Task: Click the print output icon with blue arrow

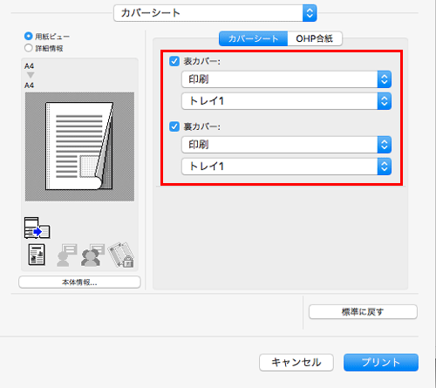Action: click(x=37, y=228)
